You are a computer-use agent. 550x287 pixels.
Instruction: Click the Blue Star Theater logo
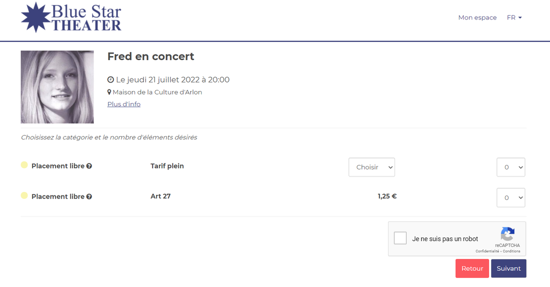point(71,17)
